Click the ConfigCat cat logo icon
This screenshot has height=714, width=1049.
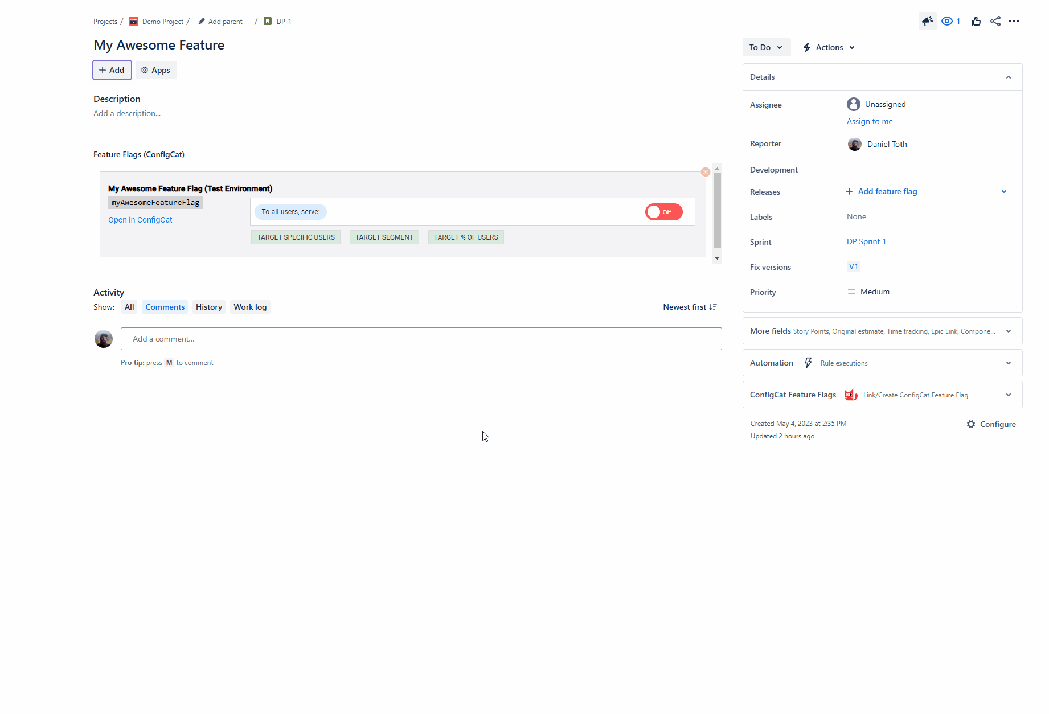[851, 395]
